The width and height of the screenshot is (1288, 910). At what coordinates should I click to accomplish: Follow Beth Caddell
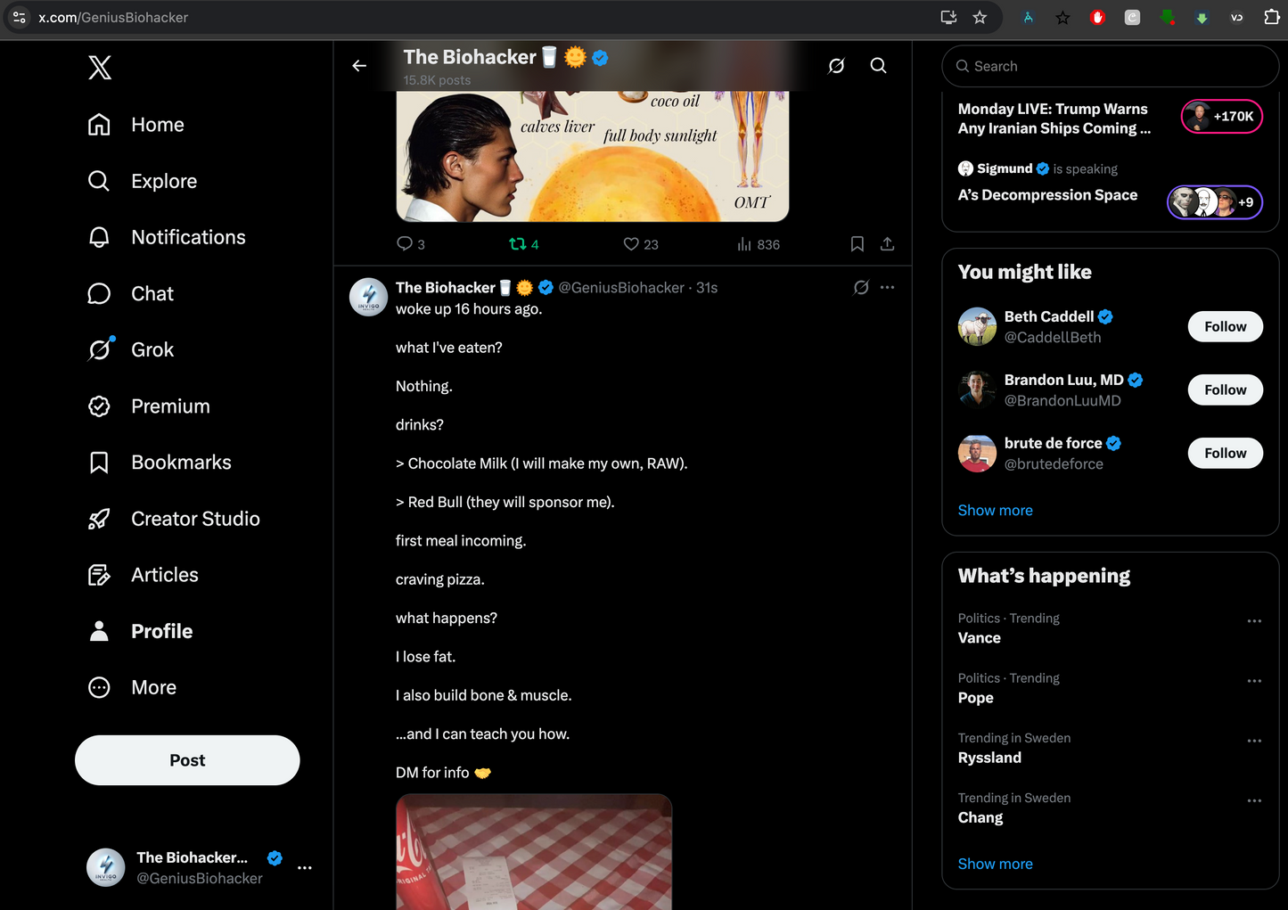[1225, 326]
